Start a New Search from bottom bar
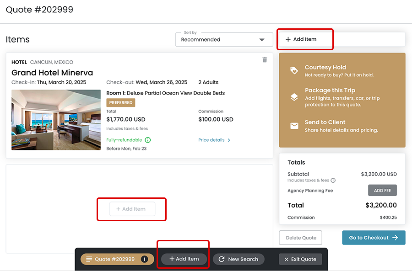 (x=239, y=259)
